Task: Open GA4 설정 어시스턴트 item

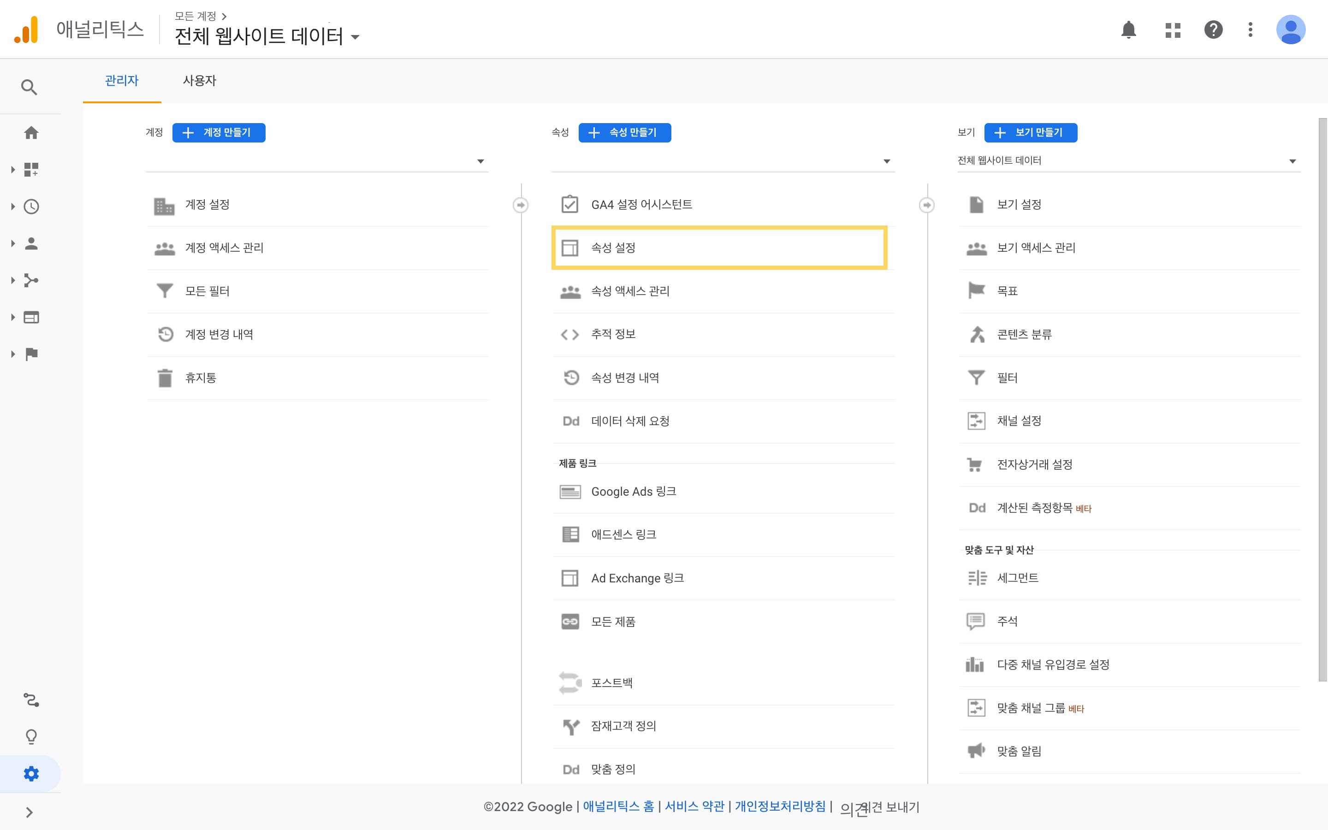Action: click(641, 205)
